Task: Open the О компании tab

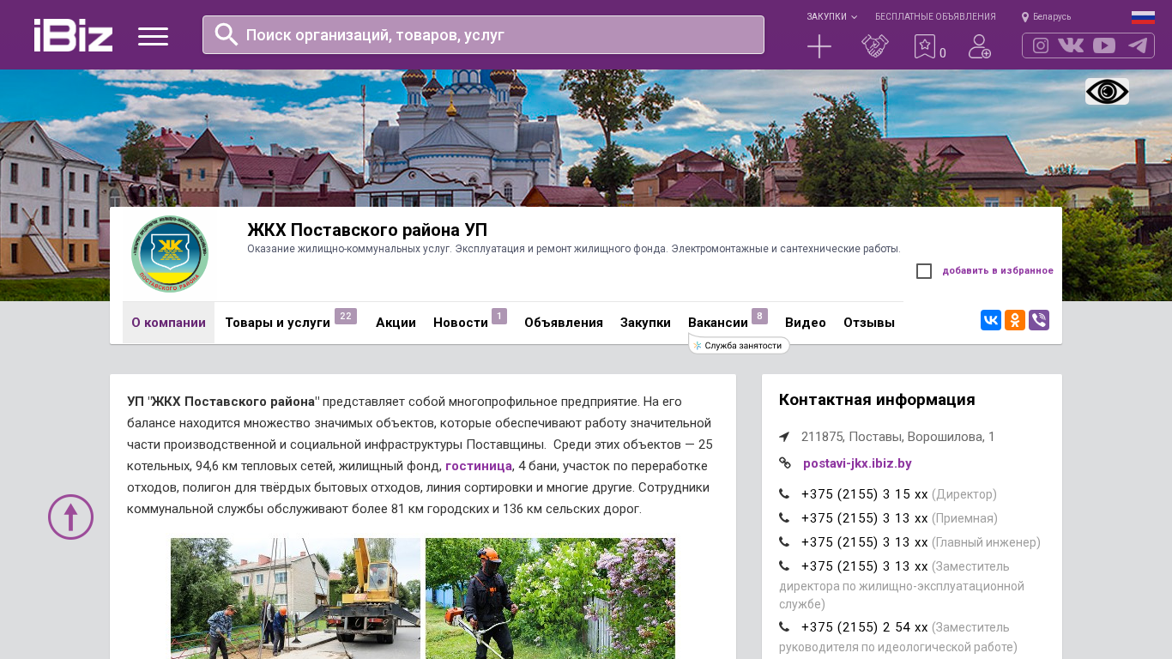Action: 168,323
